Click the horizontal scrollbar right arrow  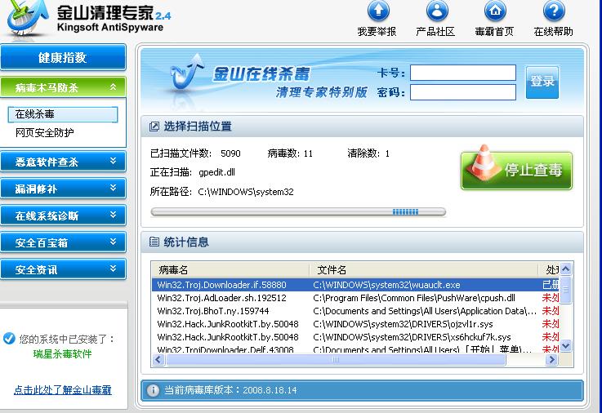tap(551, 360)
